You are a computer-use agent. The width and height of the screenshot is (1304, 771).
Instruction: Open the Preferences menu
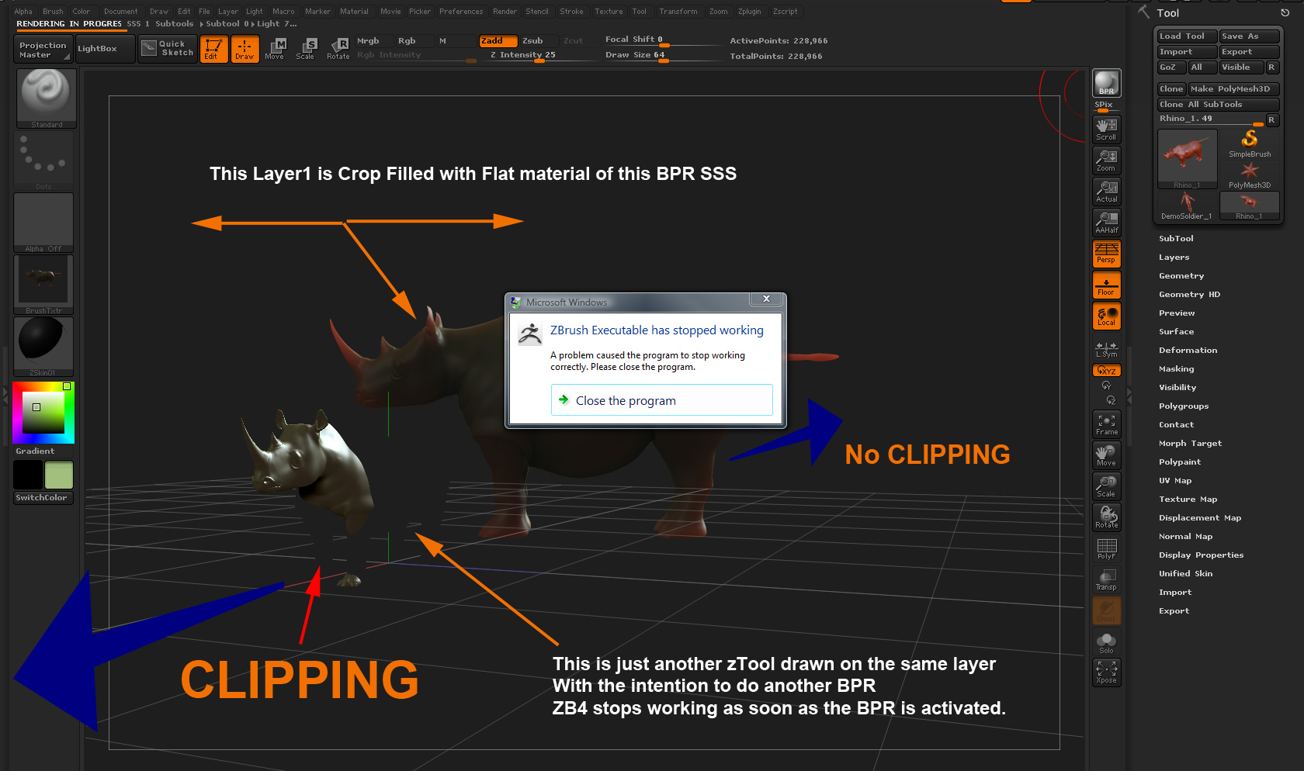click(x=461, y=11)
